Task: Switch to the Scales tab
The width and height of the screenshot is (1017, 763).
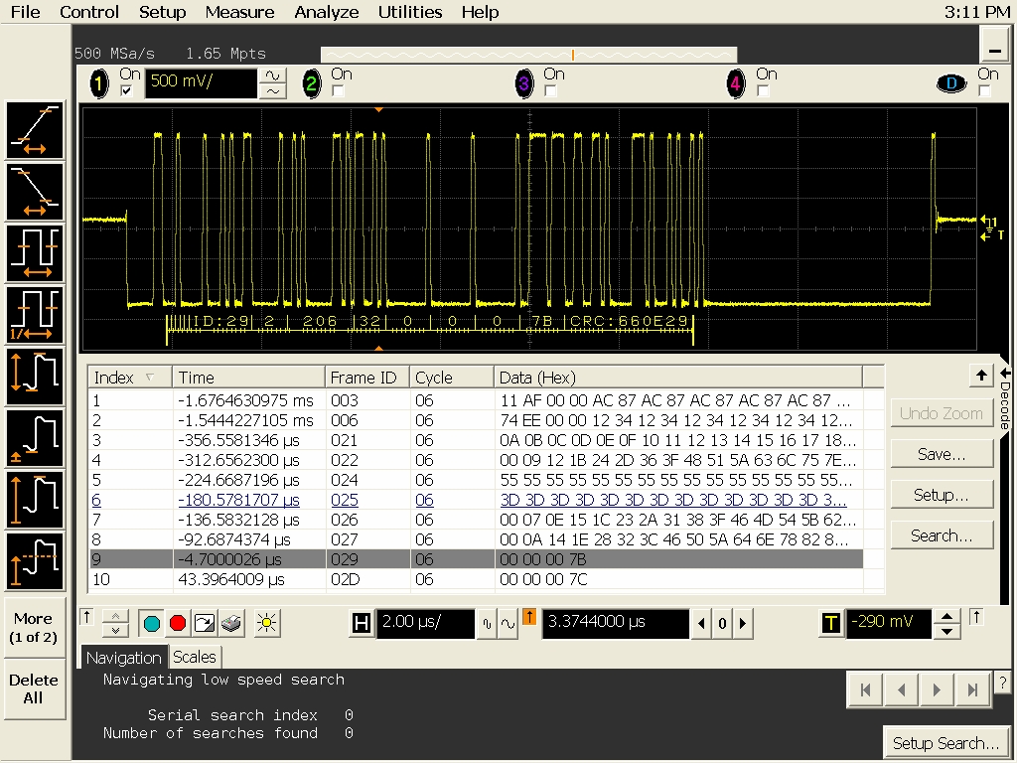Action: point(195,657)
